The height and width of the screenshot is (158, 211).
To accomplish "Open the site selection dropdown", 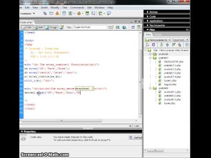I will tap(158, 40).
